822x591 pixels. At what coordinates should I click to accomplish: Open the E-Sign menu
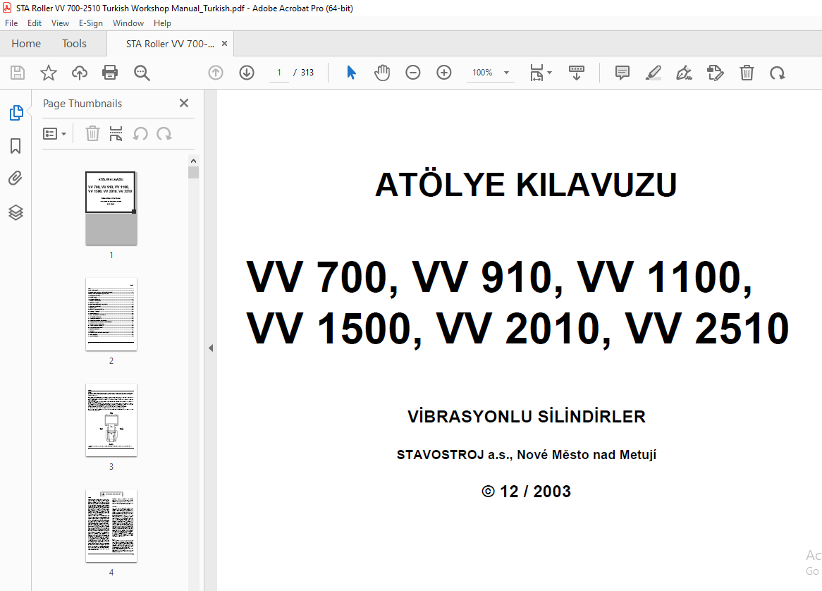coord(91,23)
